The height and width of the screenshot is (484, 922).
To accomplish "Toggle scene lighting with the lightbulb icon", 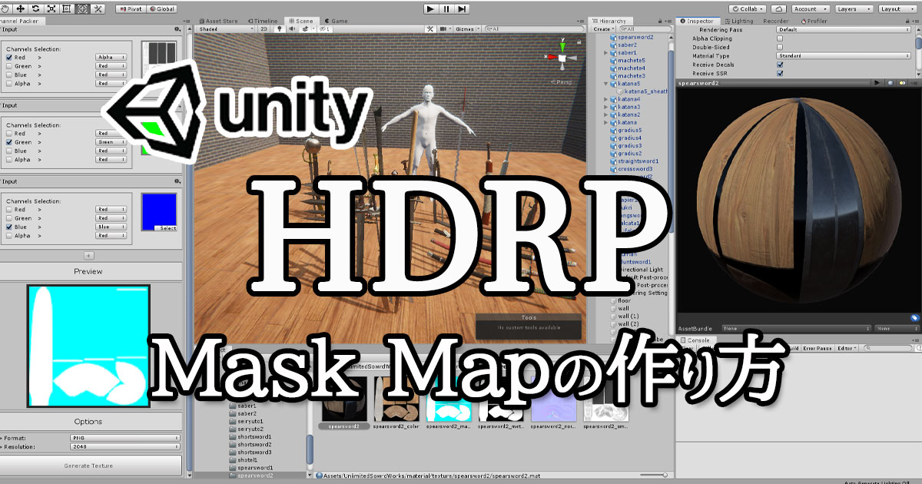I will [x=280, y=28].
